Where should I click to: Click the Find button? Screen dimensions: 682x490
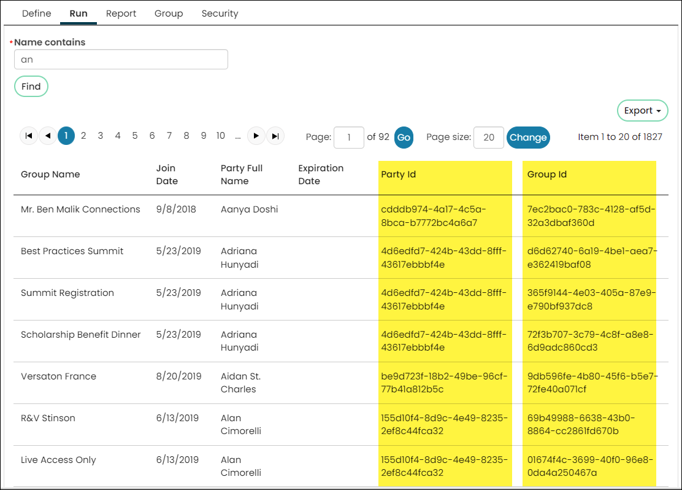31,86
